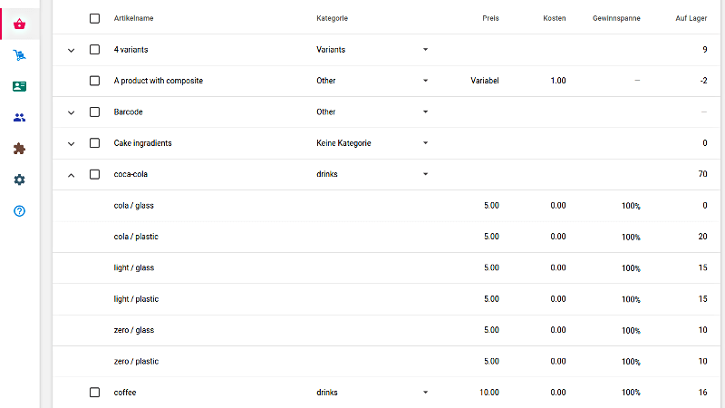
Task: Open category dropdown for coffee
Action: [x=425, y=393]
